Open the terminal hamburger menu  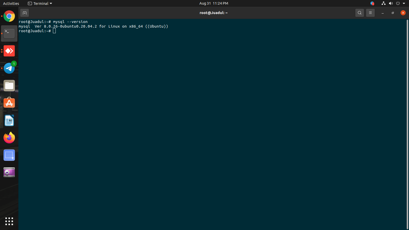click(370, 13)
